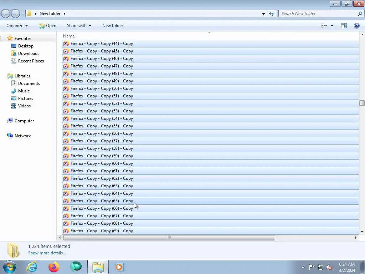Select Firefox - Copy - Copy (53) - Copy
This screenshot has height=274, width=365.
(x=211, y=111)
